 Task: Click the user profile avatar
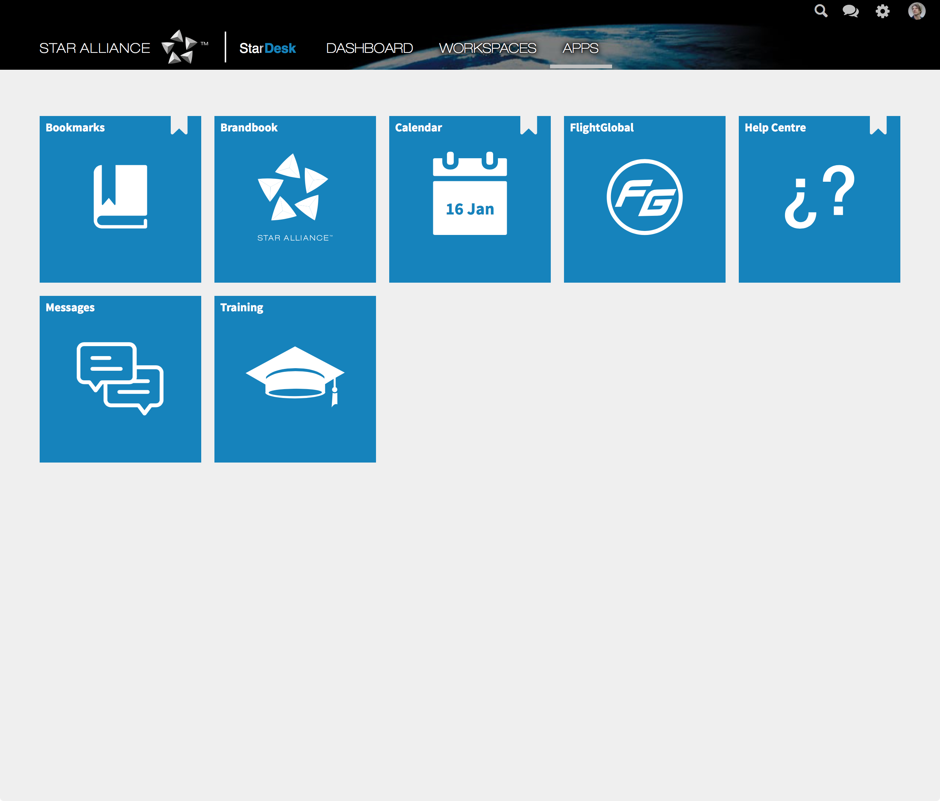[916, 11]
